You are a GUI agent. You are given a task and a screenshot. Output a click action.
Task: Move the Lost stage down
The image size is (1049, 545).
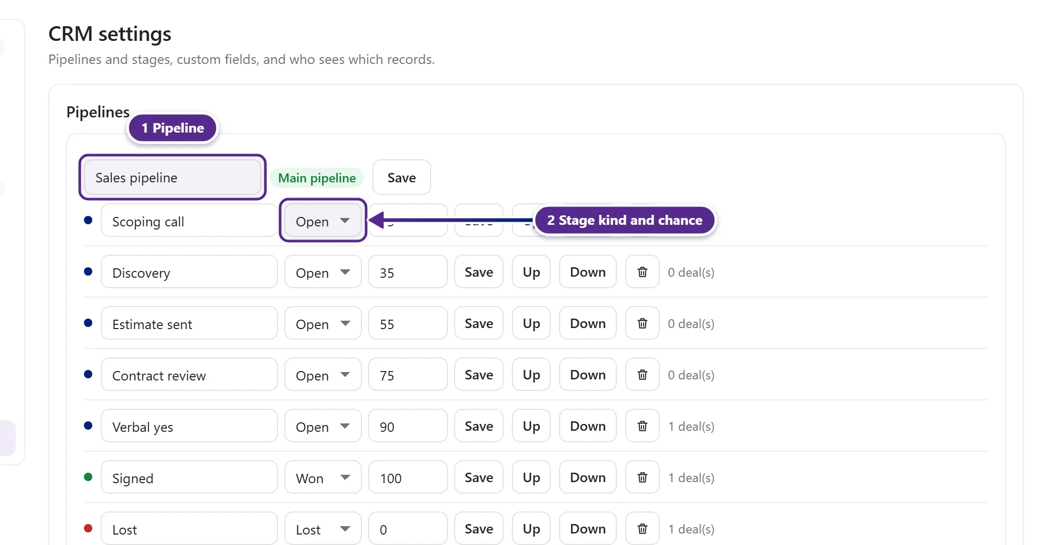click(x=587, y=529)
